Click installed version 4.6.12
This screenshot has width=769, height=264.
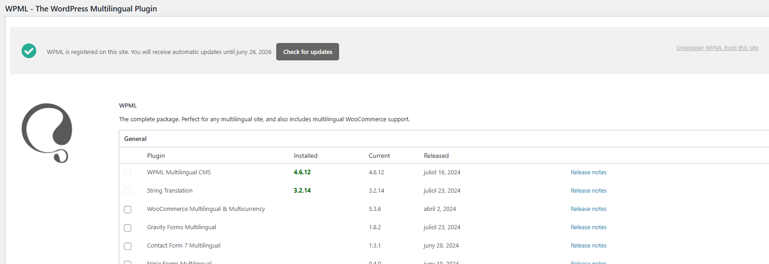coord(302,172)
